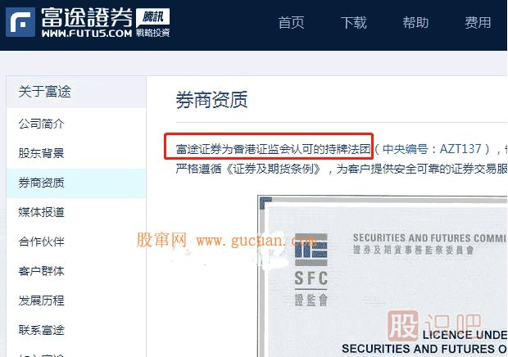Open the 首页 navigation item
Viewport: 508px width, 357px height.
(x=291, y=23)
